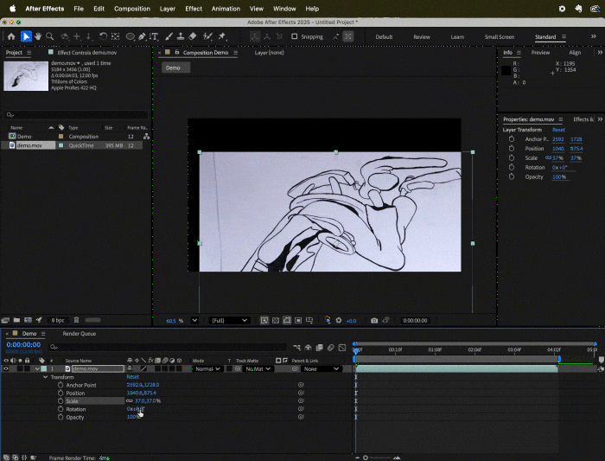Toggle the Position stopwatch in timeline
This screenshot has width=605, height=461.
click(x=60, y=393)
